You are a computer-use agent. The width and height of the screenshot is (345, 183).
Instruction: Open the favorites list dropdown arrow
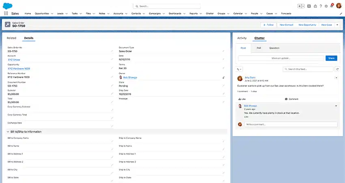tap(303, 6)
